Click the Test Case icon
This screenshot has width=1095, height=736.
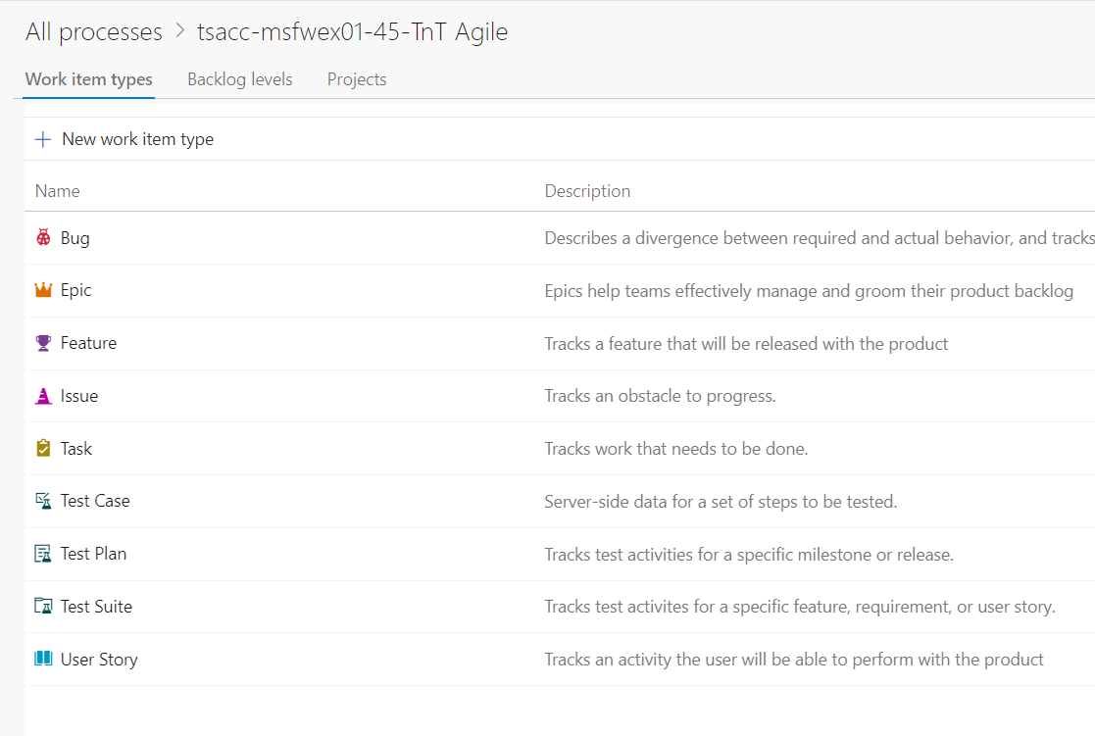[x=43, y=501]
